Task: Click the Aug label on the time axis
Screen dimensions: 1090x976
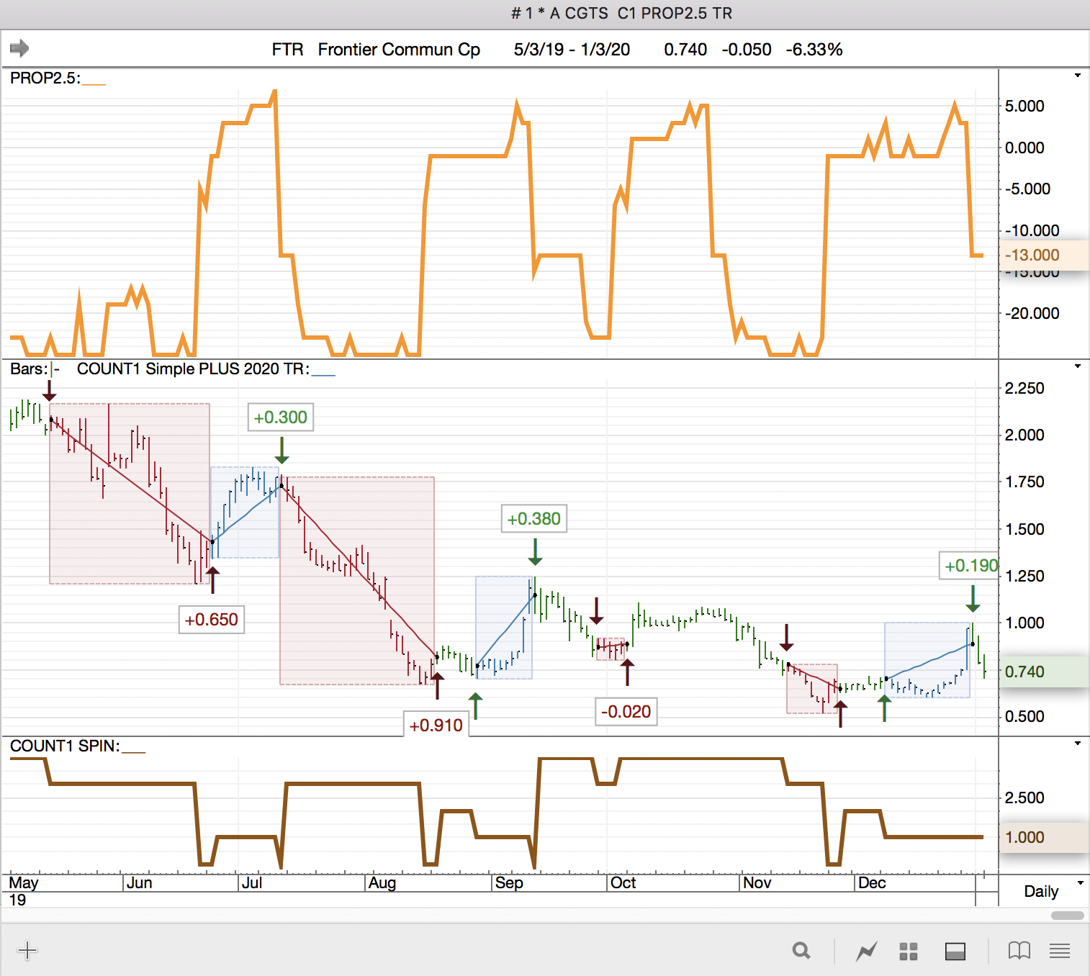Action: tap(382, 883)
